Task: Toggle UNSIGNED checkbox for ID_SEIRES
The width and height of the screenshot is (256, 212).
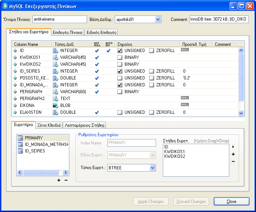Action: coord(120,71)
